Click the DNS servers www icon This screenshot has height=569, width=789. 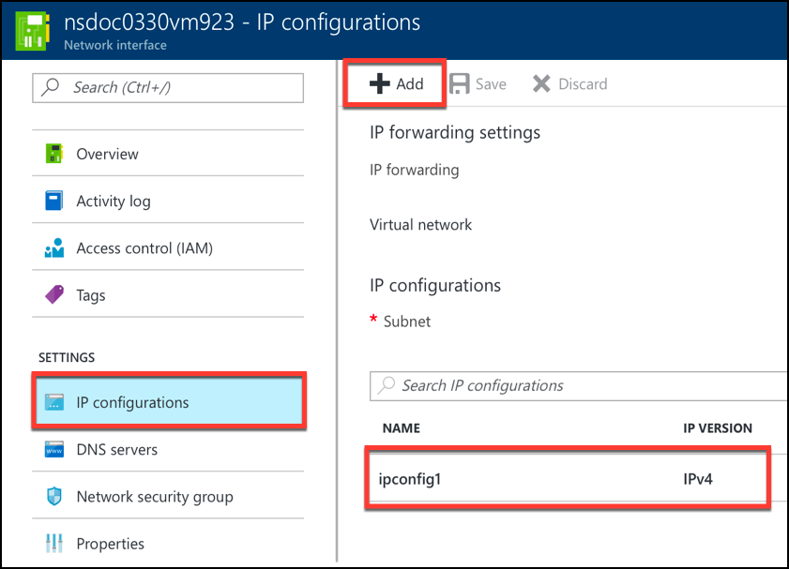(x=53, y=449)
